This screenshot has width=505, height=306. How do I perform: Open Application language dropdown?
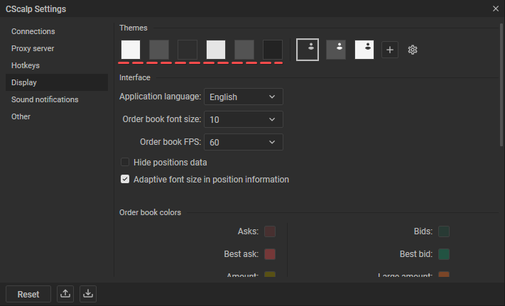pyautogui.click(x=243, y=97)
